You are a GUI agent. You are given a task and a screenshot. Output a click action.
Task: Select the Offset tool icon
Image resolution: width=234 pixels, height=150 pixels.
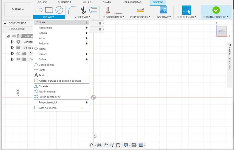pyautogui.click(x=93, y=10)
